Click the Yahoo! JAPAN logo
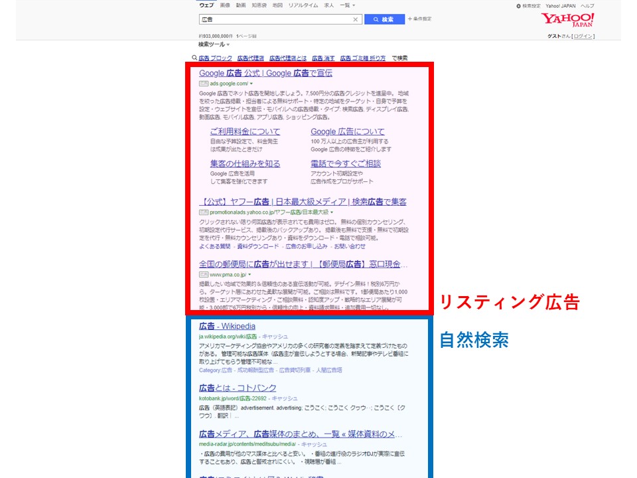The width and height of the screenshot is (637, 478). click(x=567, y=19)
